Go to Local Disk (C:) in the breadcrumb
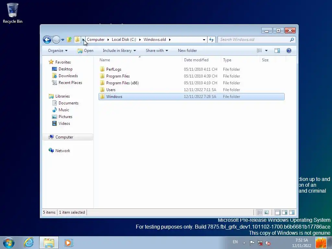 click(x=124, y=40)
